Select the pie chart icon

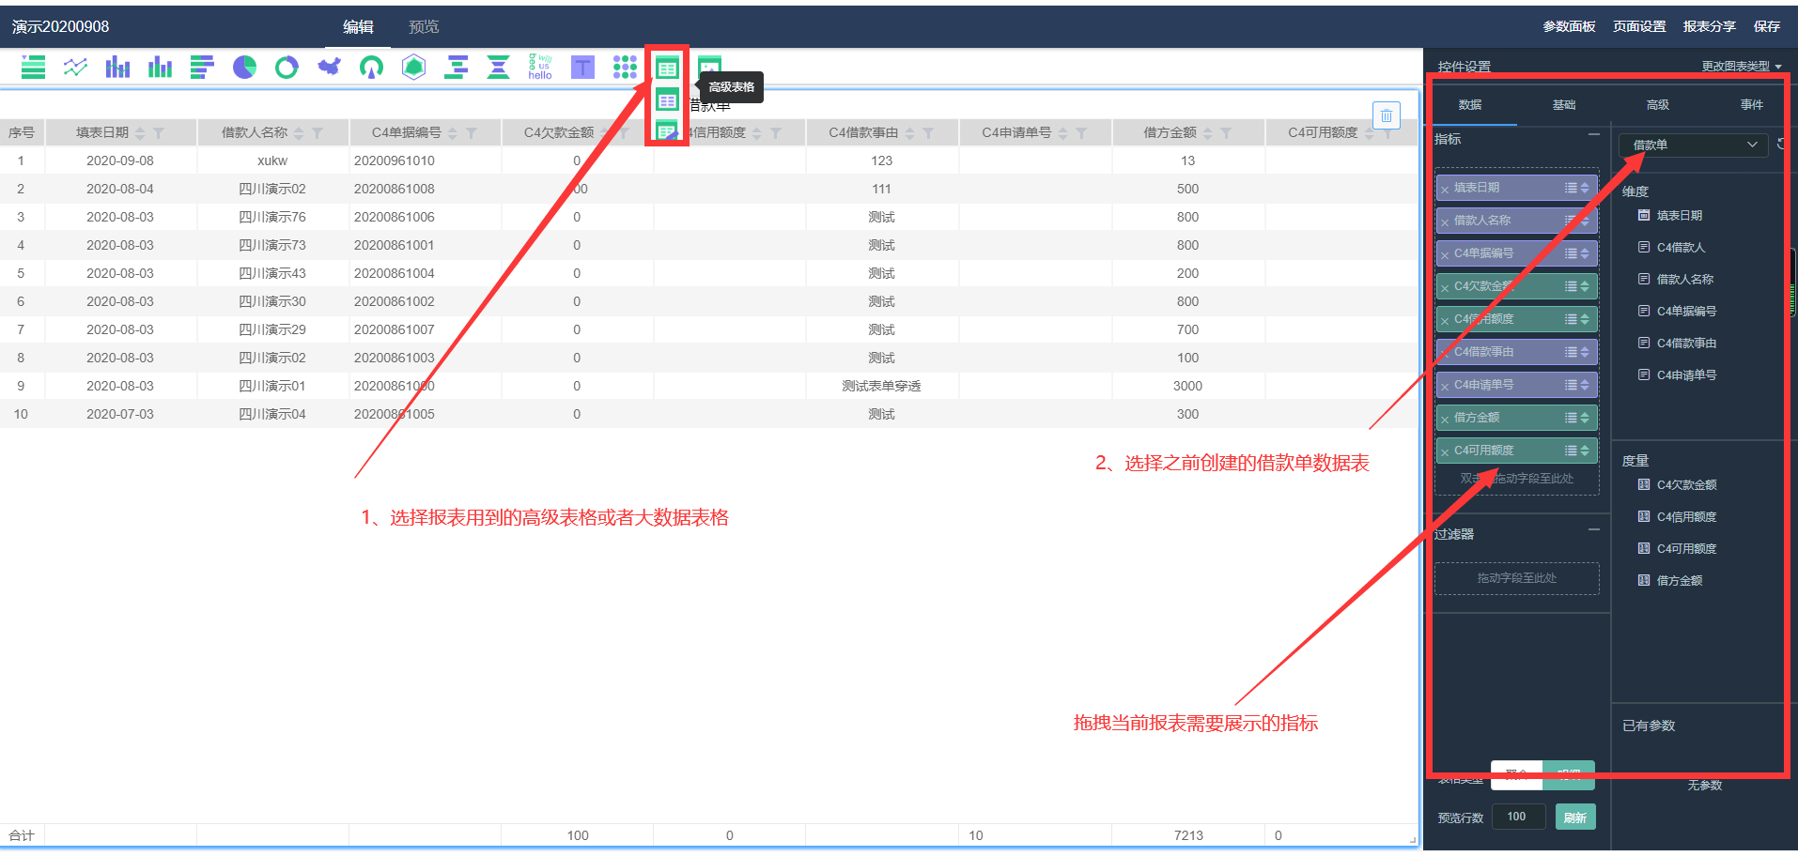244,67
